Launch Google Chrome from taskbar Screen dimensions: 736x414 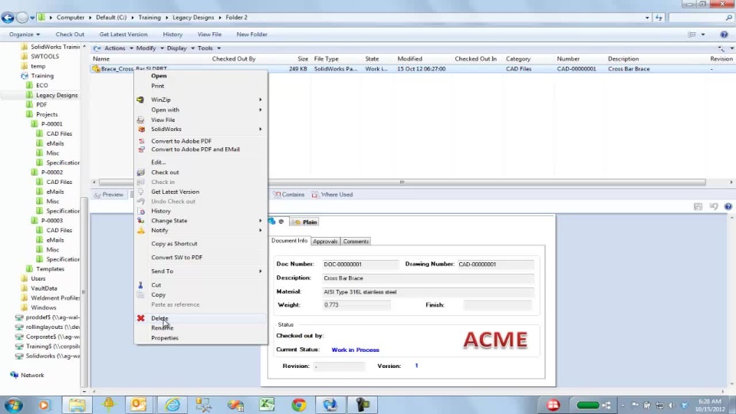298,405
